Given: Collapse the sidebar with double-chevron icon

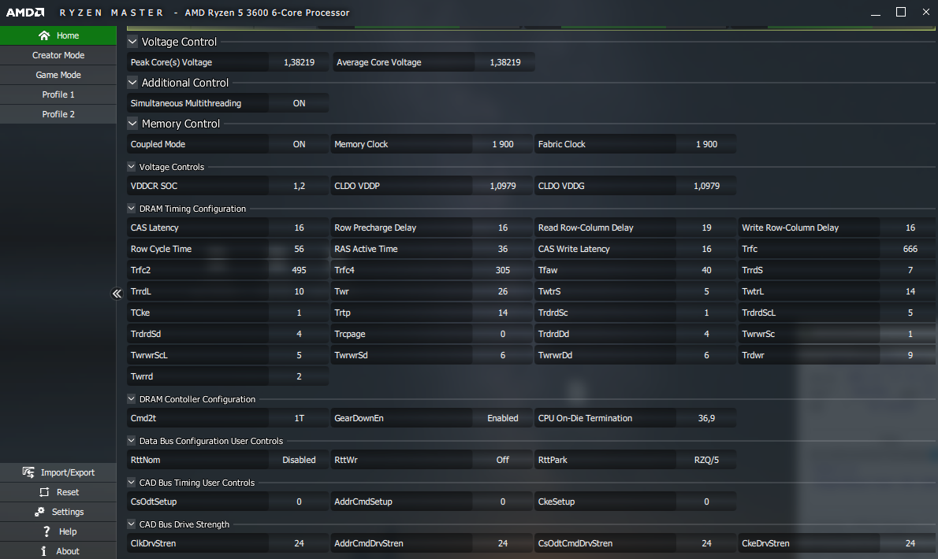Looking at the screenshot, I should 117,293.
